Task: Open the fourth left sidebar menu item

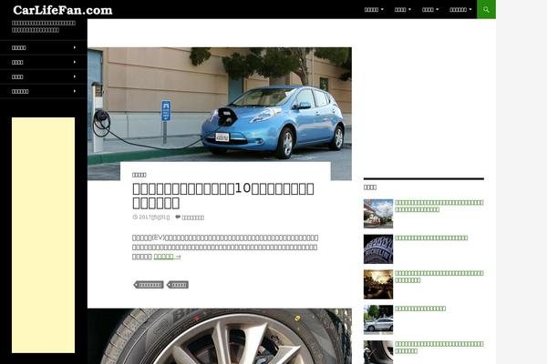Action: click(x=44, y=92)
